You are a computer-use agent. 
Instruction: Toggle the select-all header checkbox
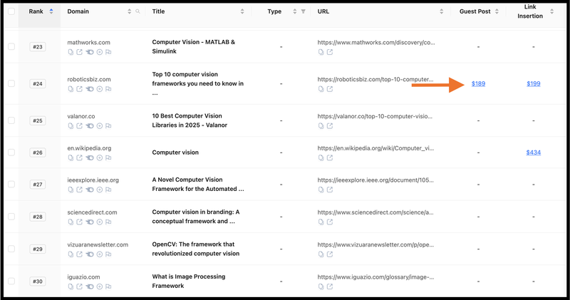click(11, 11)
